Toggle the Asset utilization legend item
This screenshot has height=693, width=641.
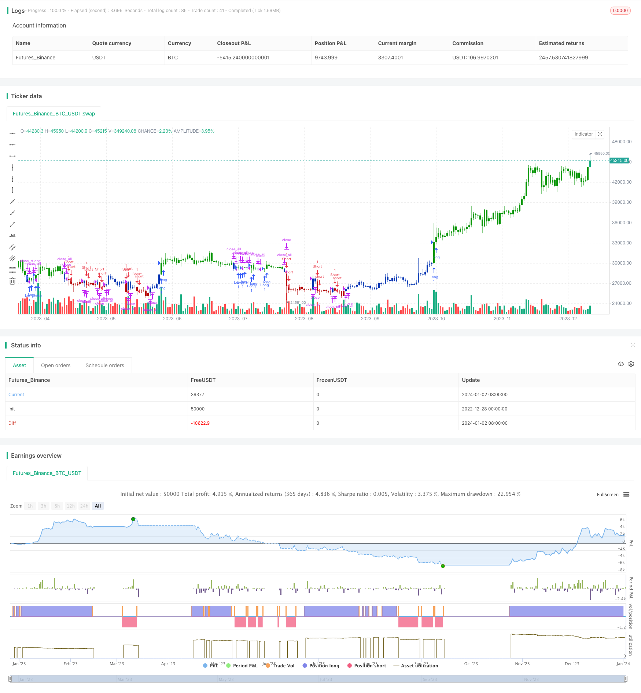pyautogui.click(x=416, y=666)
